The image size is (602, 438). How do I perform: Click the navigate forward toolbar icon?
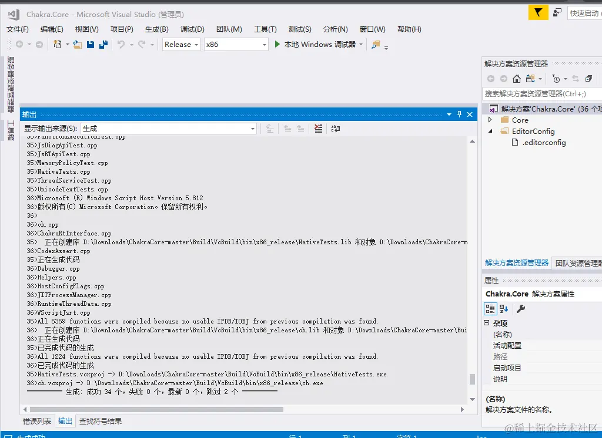coord(39,45)
